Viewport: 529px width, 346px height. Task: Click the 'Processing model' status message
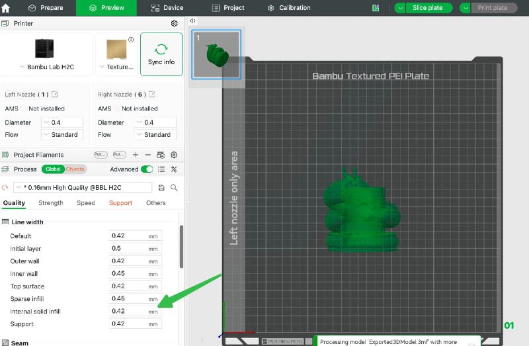388,342
